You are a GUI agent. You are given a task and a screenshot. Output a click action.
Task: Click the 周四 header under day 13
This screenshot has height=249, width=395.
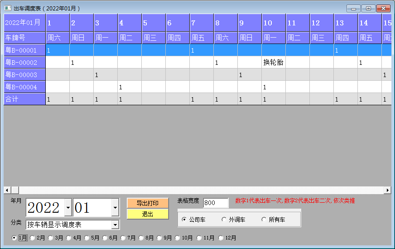346,38
